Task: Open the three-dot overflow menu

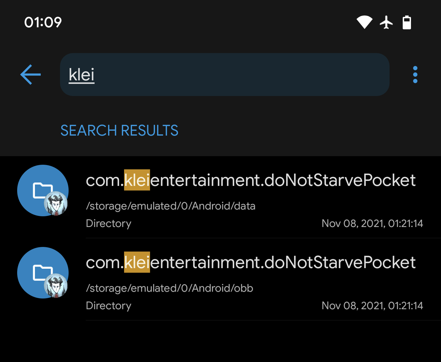Action: tap(415, 75)
